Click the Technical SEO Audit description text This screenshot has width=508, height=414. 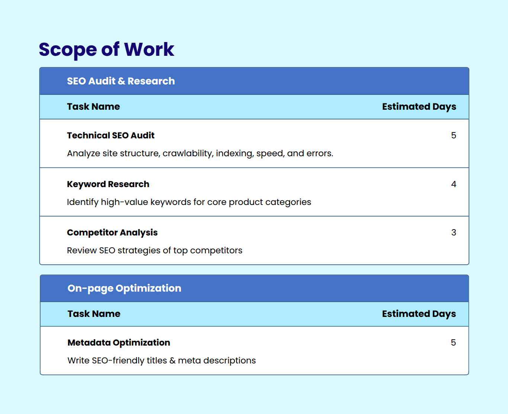click(200, 153)
